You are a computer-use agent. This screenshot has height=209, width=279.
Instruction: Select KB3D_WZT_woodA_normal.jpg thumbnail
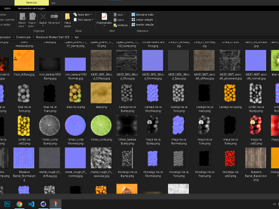[x=256, y=60]
